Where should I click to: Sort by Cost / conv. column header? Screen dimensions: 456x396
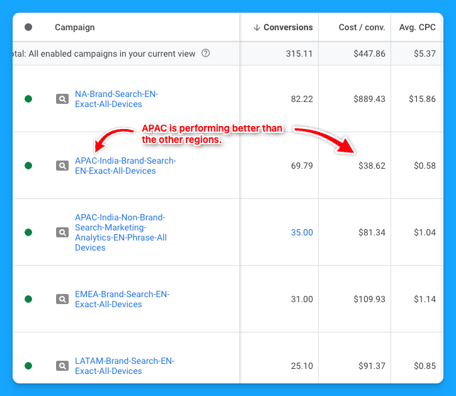pos(362,27)
